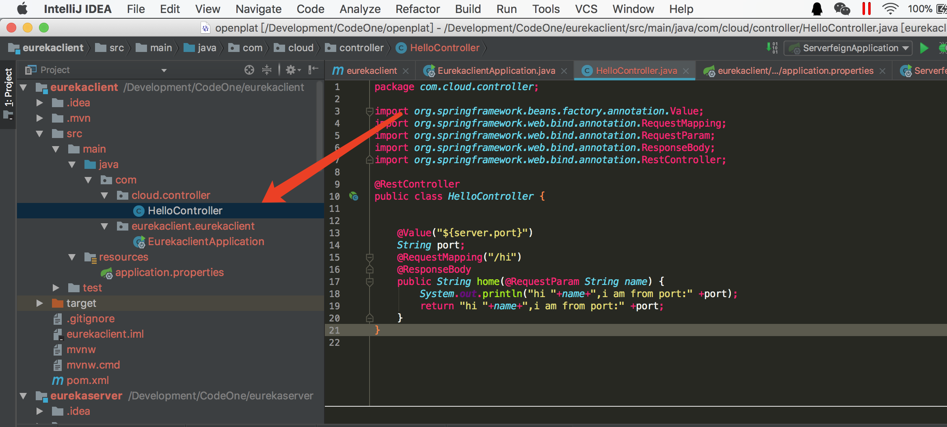This screenshot has width=947, height=427.
Task: Open the Navigate menu
Action: pyautogui.click(x=258, y=9)
